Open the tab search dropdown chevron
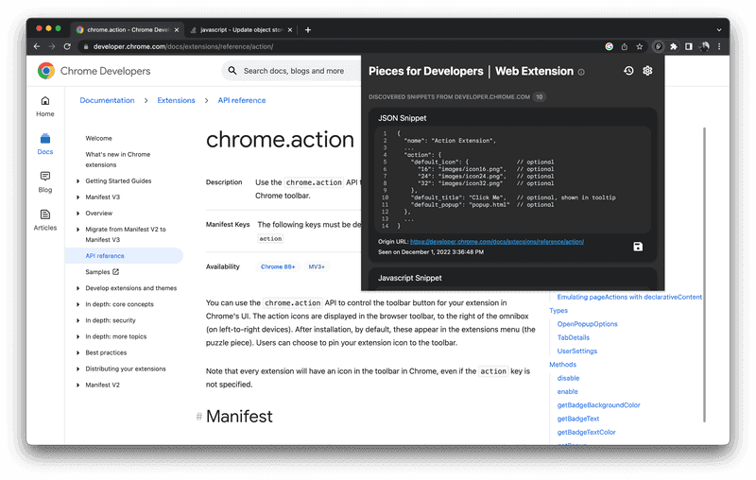The image size is (756, 480). click(x=719, y=30)
